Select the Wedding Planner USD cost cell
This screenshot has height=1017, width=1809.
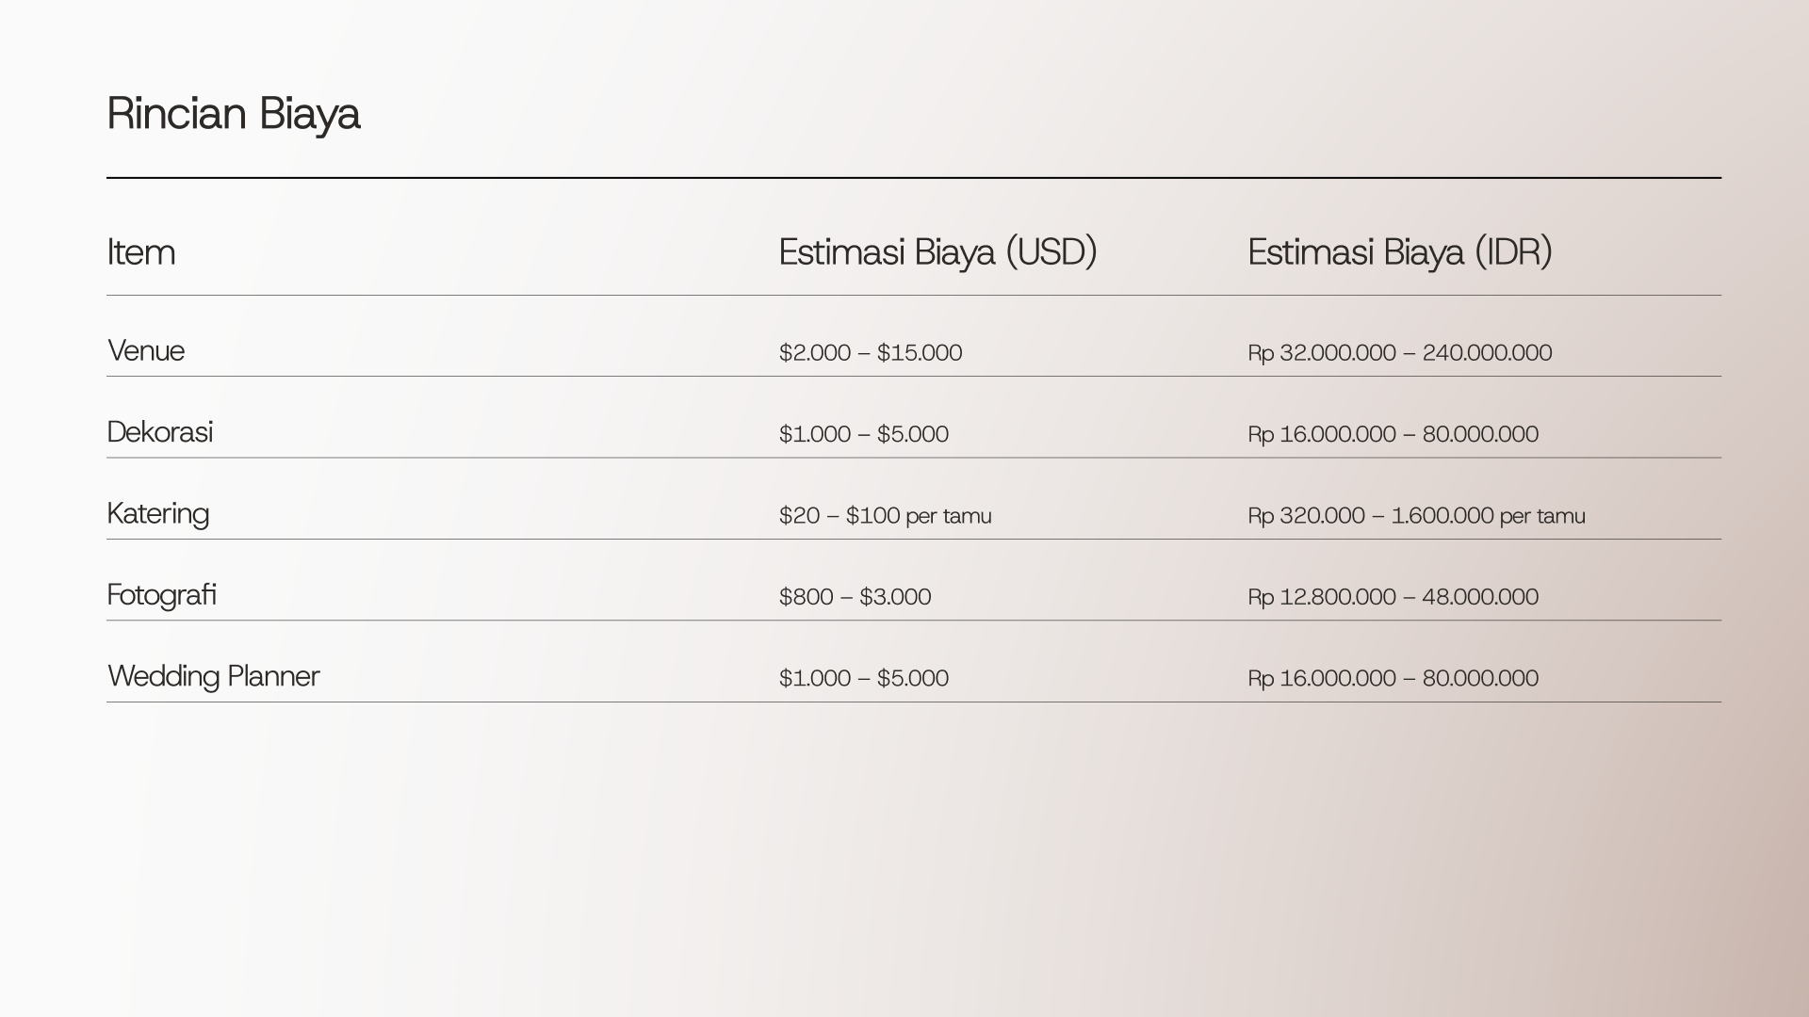click(x=864, y=678)
